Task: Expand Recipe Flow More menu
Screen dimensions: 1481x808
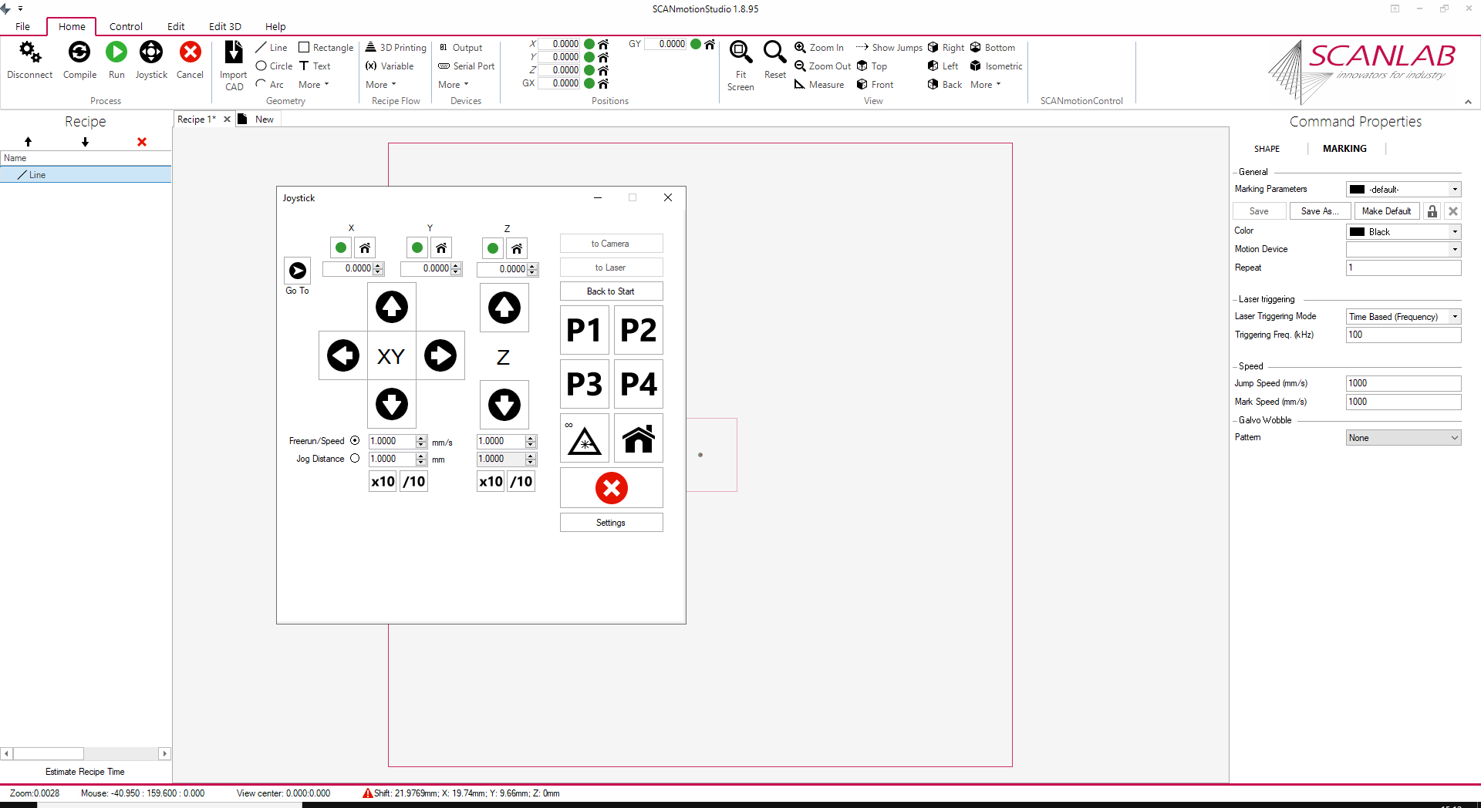Action: 381,85
